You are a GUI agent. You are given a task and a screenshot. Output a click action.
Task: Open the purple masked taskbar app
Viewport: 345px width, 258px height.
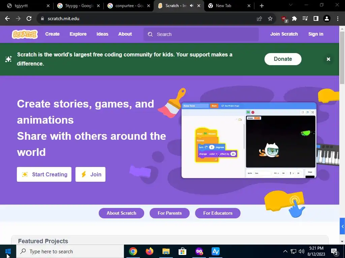[199, 251]
